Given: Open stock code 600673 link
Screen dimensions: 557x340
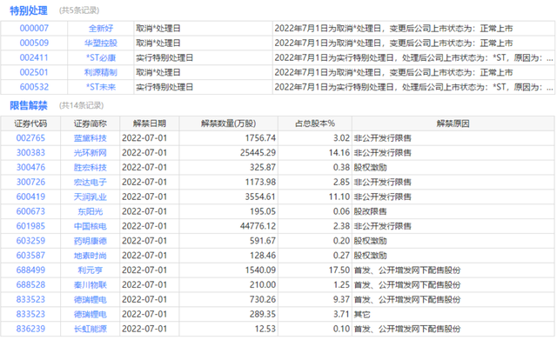Looking at the screenshot, I should 30,211.
